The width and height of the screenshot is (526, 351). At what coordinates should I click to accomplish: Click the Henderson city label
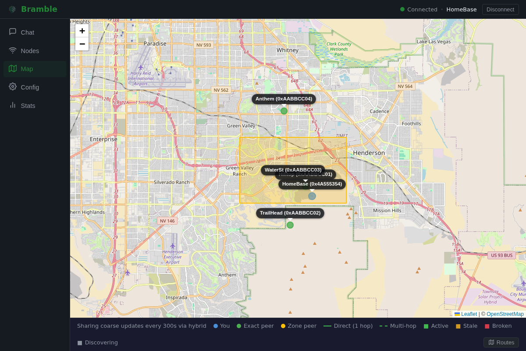(x=369, y=153)
